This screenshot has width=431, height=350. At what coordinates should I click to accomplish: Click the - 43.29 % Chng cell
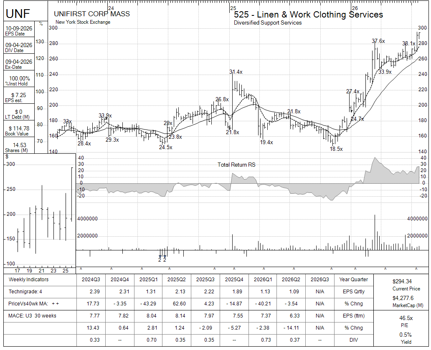(148, 304)
